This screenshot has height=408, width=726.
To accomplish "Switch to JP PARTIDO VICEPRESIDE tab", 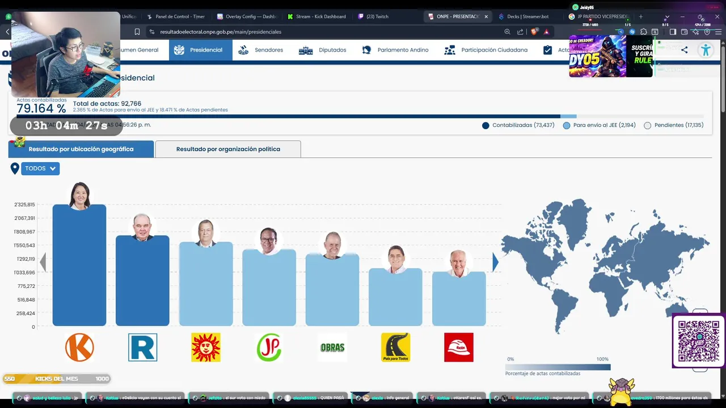I will tap(598, 16).
